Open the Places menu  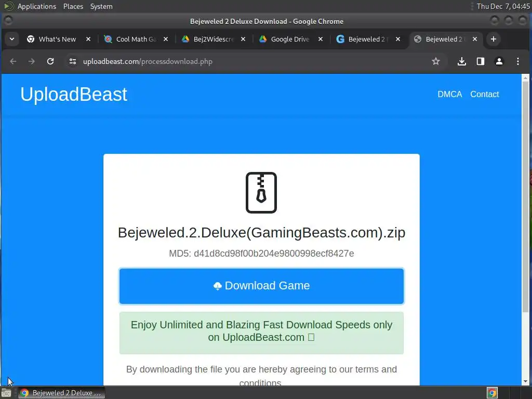[73, 6]
